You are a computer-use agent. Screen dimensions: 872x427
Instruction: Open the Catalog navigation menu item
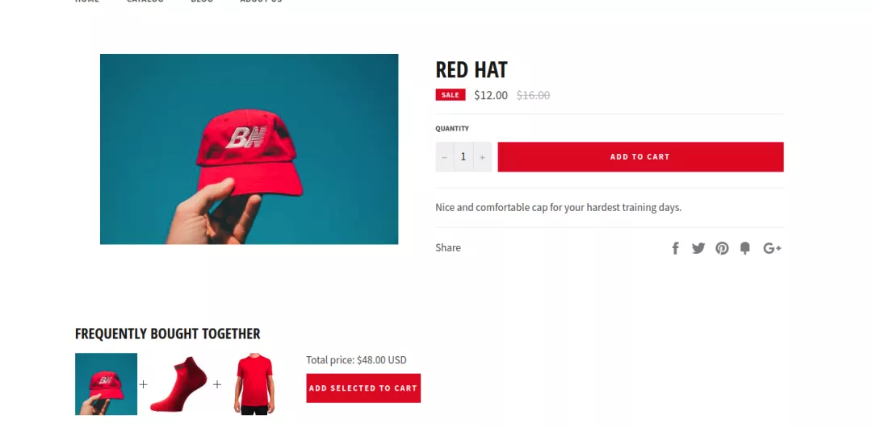pos(145,1)
